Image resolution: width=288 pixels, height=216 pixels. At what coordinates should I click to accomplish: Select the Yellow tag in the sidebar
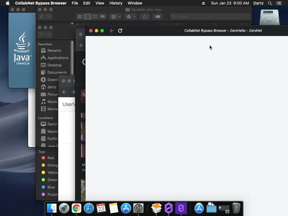point(49,172)
